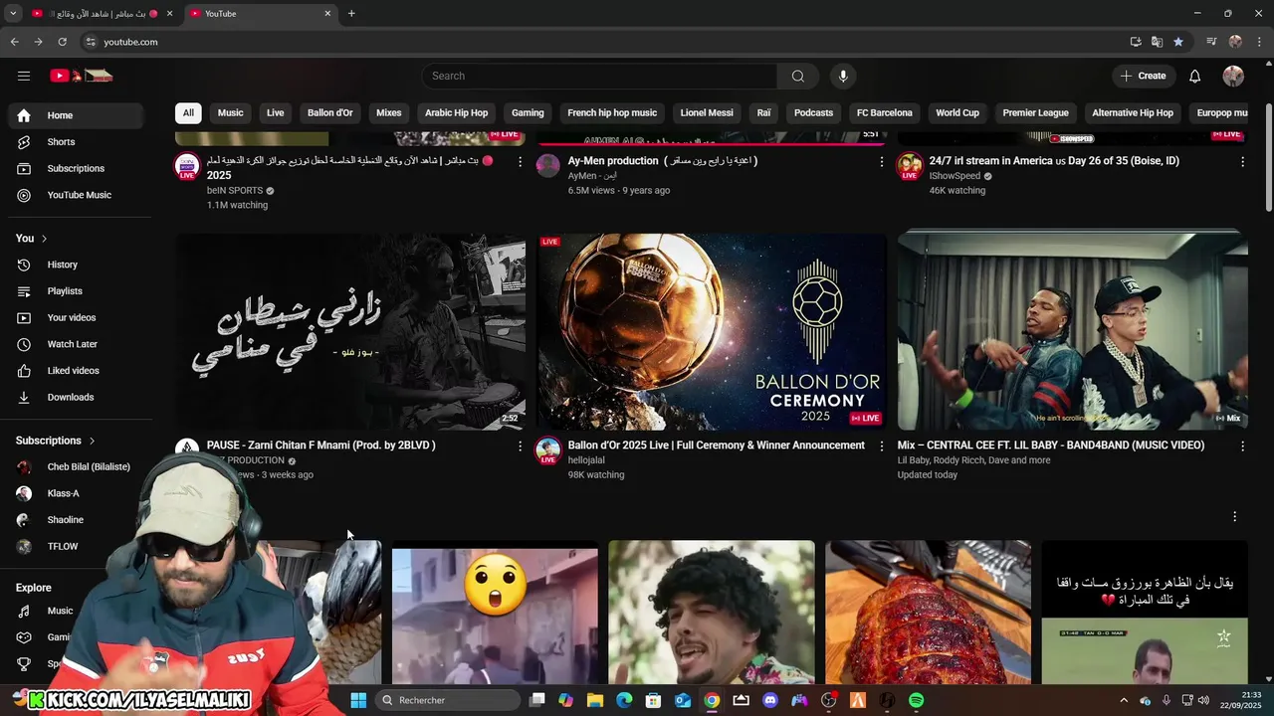Viewport: 1274px width, 716px height.
Task: Open the Short with roasted meat
Action: point(928,613)
